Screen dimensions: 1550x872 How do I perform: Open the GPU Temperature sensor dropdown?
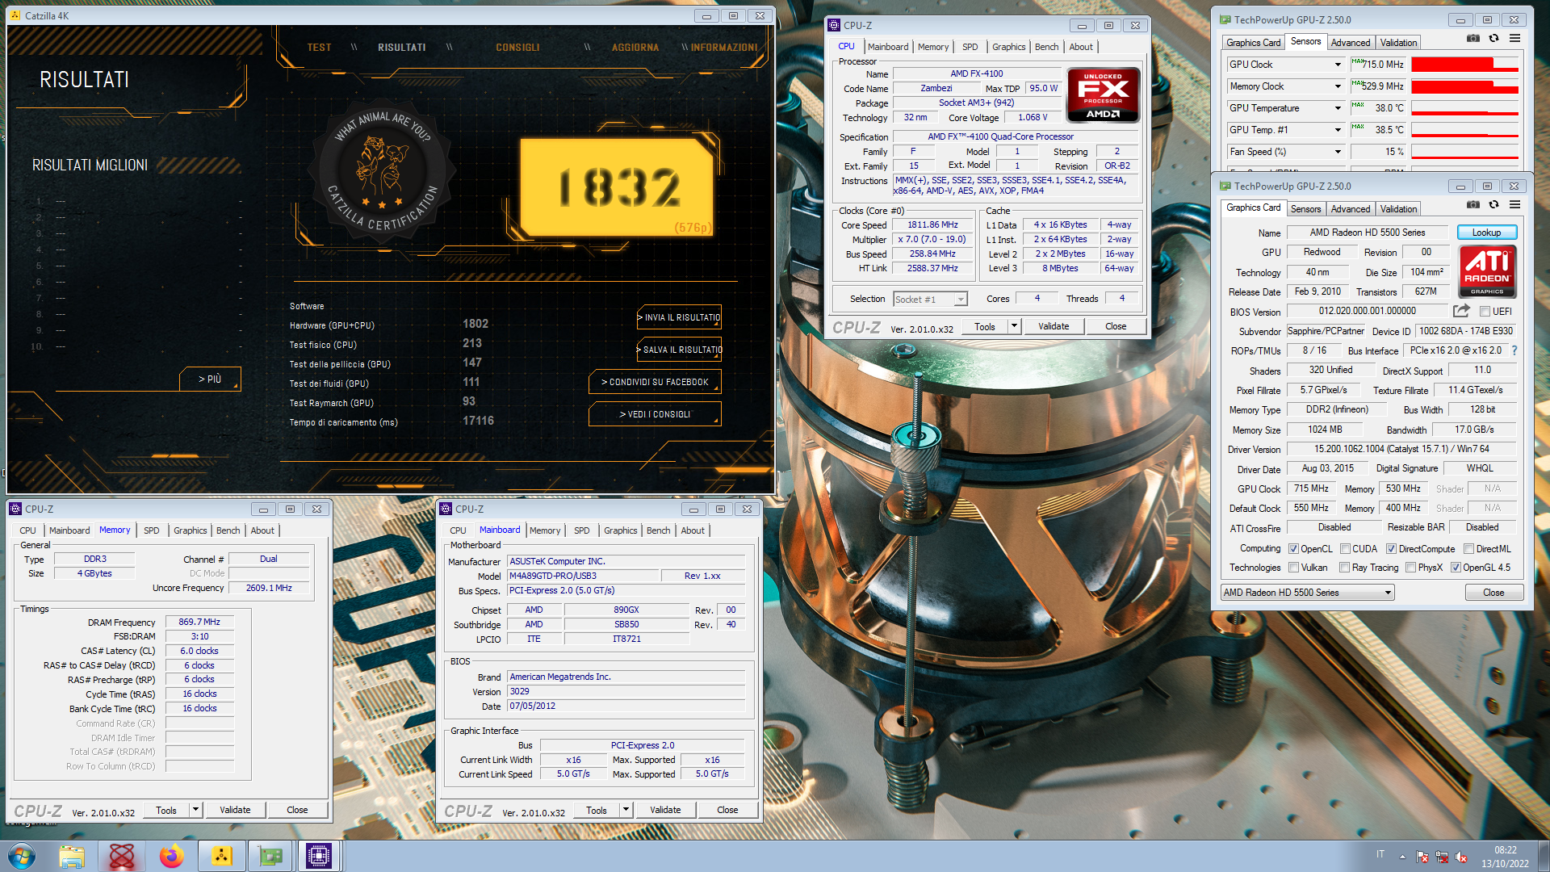(1338, 108)
